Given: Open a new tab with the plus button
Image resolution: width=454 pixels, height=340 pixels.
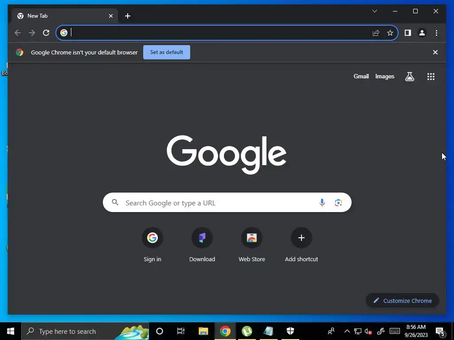Looking at the screenshot, I should [128, 16].
